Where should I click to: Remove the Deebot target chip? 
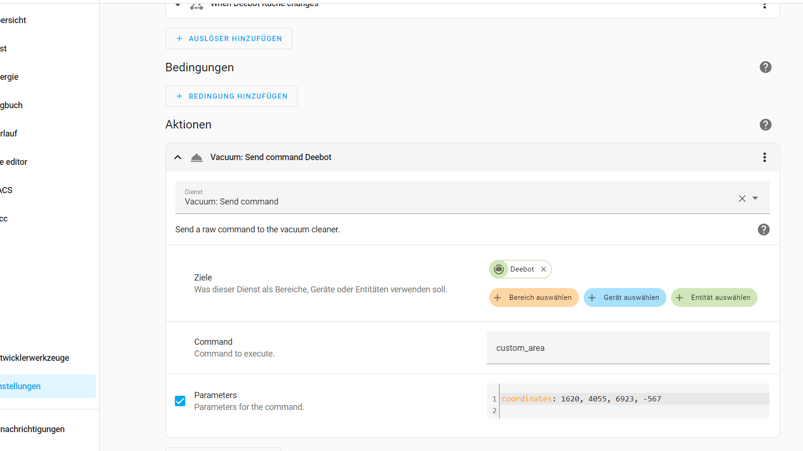tap(544, 269)
